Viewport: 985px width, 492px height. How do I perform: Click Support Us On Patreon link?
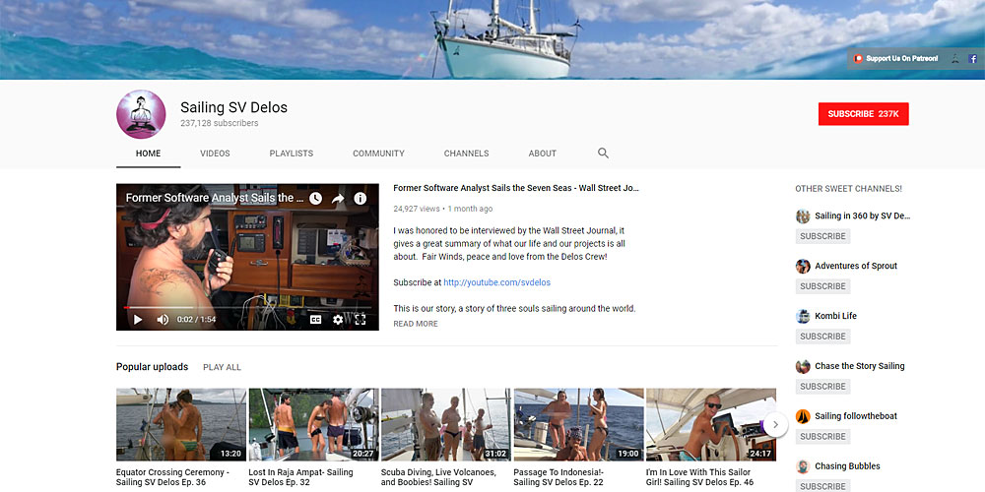coord(895,58)
